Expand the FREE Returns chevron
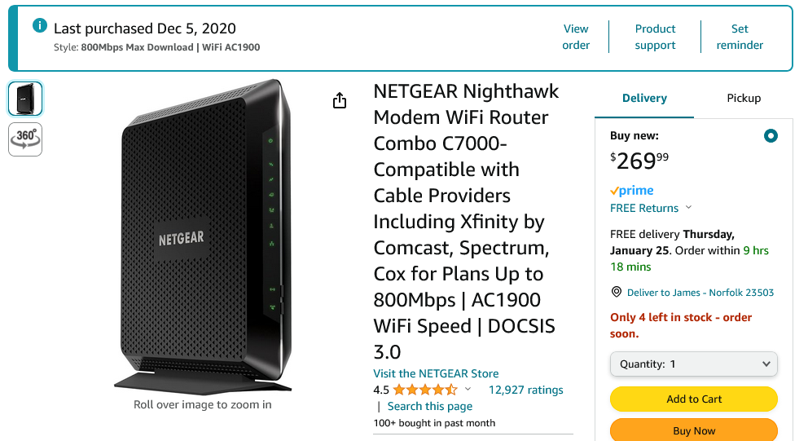The image size is (808, 441). point(688,208)
